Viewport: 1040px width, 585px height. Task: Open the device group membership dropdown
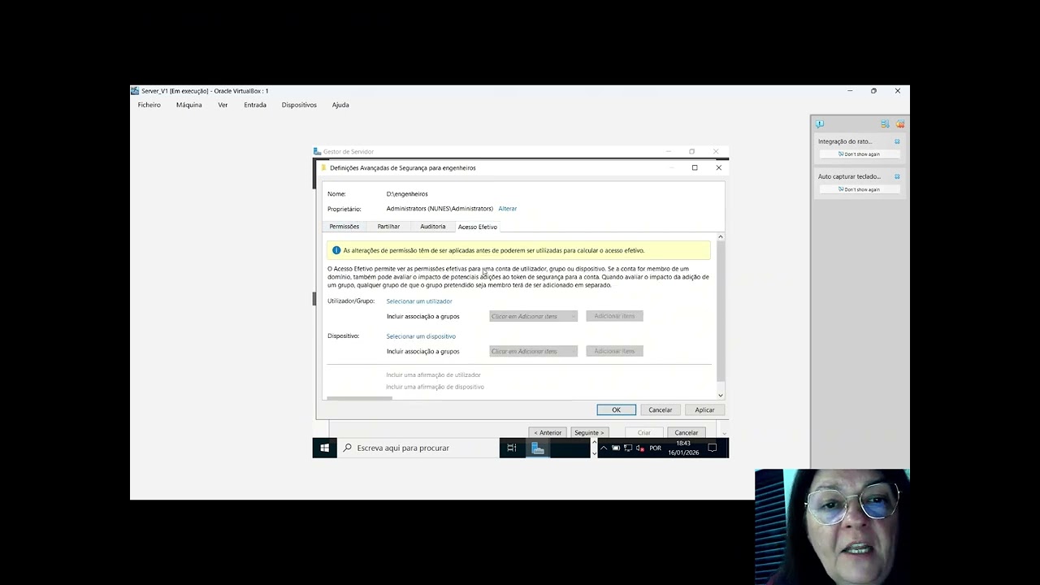[x=533, y=351]
